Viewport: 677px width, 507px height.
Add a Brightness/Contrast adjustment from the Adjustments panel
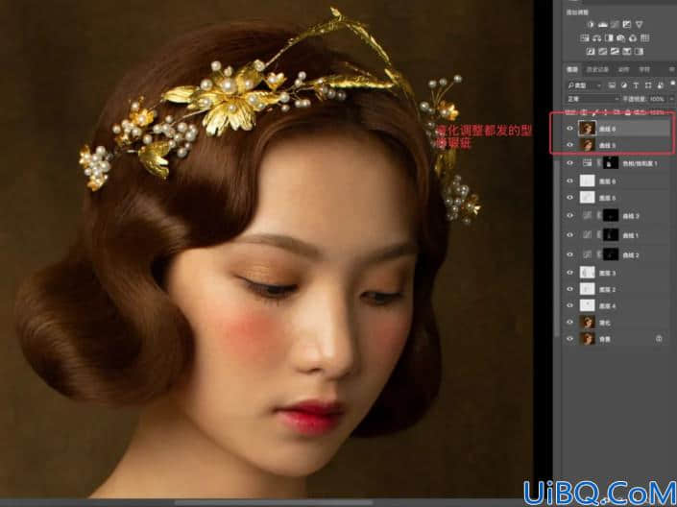[592, 25]
